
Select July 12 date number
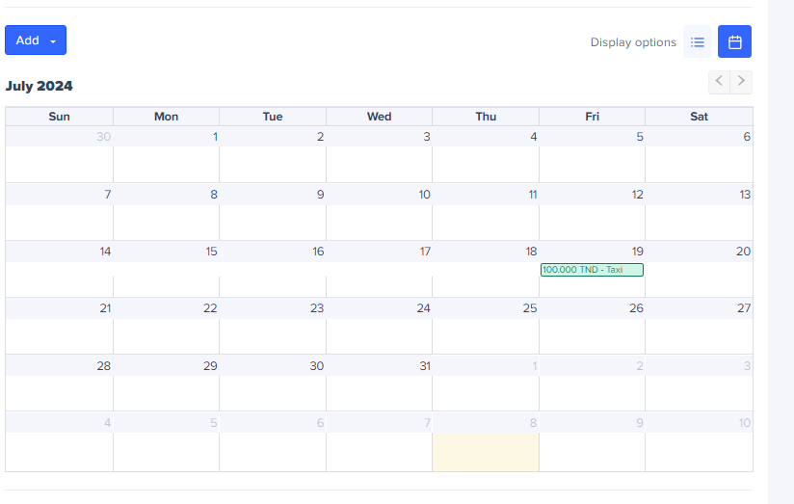[637, 195]
